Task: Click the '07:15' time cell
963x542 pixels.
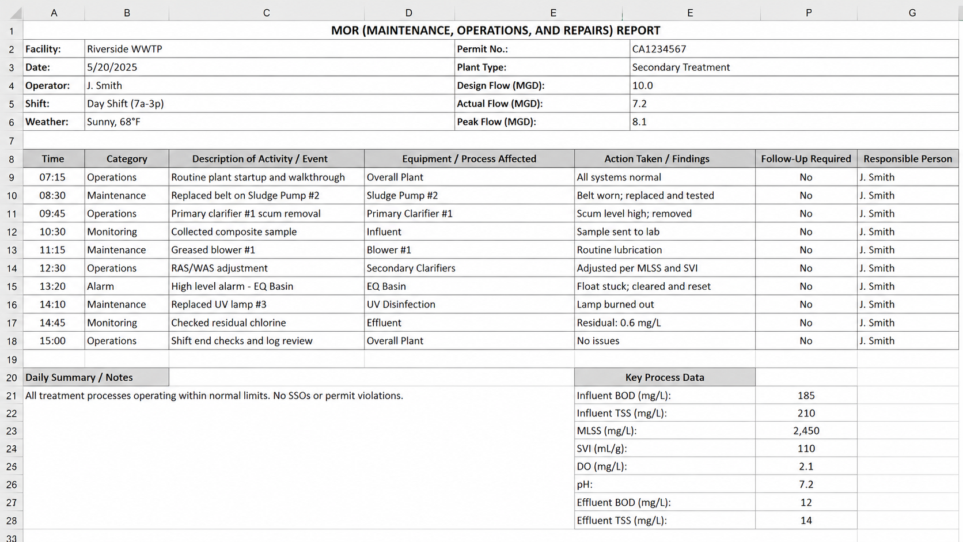Action: click(54, 177)
